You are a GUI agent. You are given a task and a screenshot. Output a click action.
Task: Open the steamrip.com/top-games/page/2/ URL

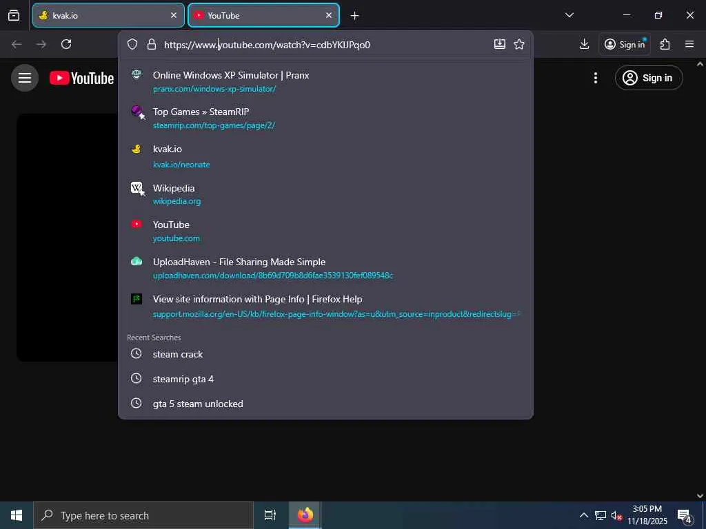(214, 125)
